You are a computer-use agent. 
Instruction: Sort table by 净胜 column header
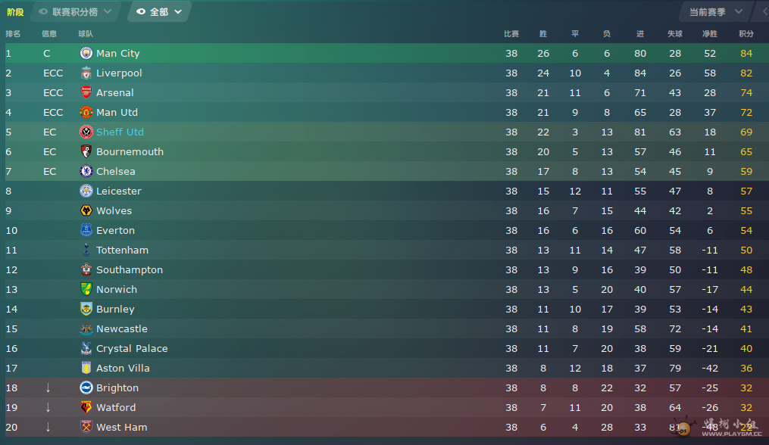point(710,34)
